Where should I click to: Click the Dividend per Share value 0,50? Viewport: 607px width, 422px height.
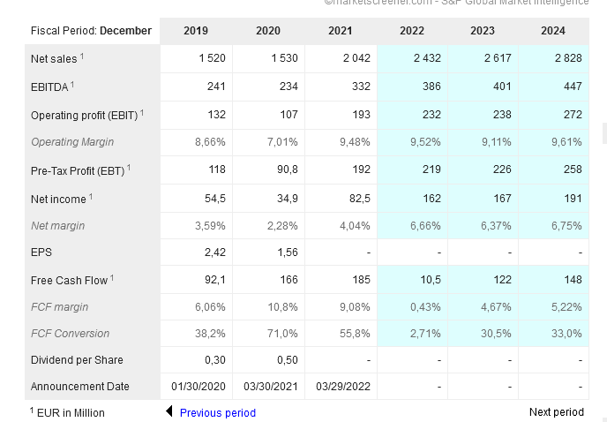(x=288, y=360)
